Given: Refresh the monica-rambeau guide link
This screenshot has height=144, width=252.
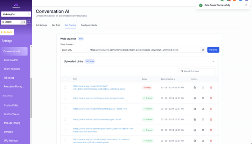Looking at the screenshot, I should (x=203, y=141).
